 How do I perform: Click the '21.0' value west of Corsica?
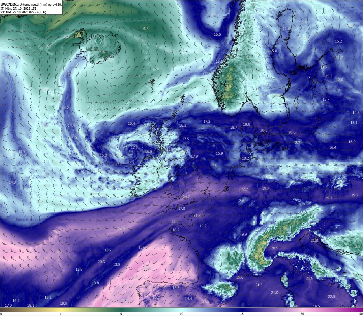point(275,292)
